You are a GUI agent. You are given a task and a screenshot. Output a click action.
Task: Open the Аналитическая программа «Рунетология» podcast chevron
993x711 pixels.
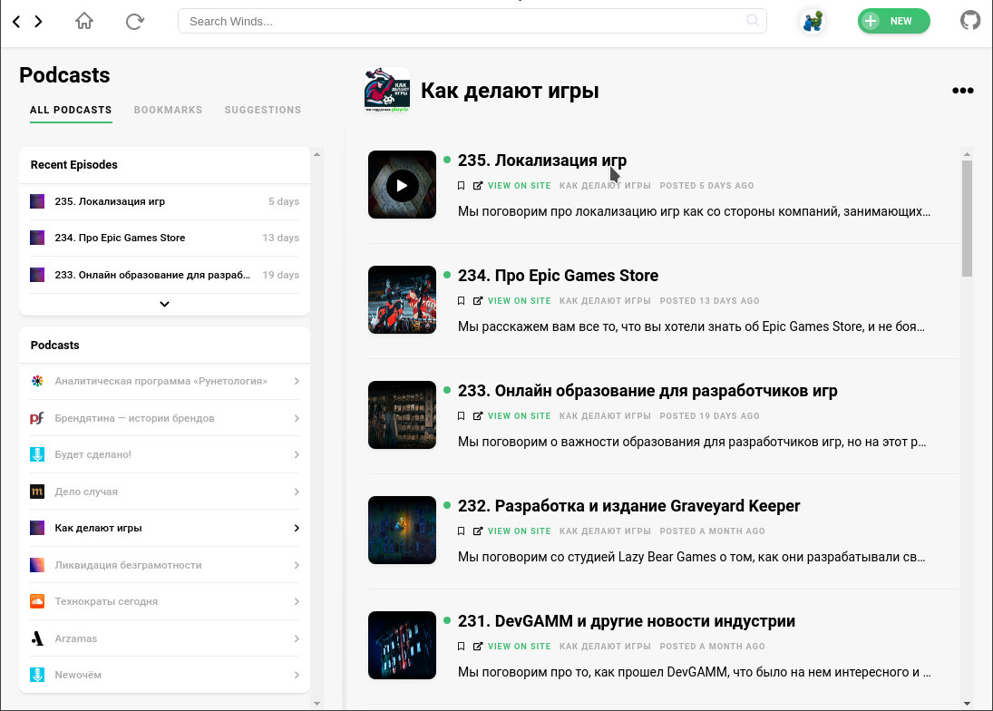click(297, 381)
